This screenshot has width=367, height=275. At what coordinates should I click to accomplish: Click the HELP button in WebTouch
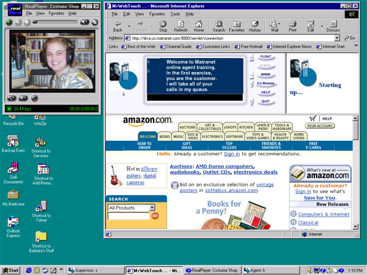(x=265, y=92)
